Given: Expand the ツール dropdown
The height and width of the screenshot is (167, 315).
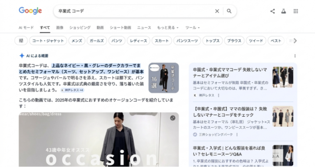Looking at the screenshot, I should pyautogui.click(x=192, y=27).
